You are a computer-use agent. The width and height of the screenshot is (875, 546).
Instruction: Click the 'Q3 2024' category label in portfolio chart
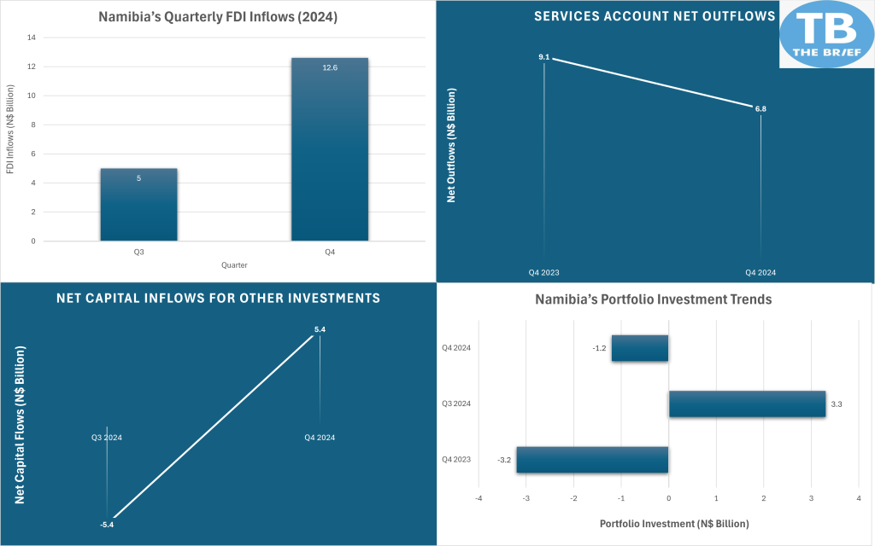456,404
